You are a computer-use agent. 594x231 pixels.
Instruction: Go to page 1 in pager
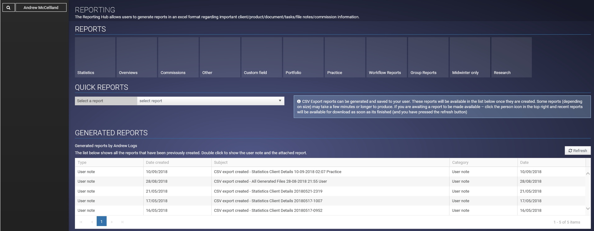(x=101, y=221)
